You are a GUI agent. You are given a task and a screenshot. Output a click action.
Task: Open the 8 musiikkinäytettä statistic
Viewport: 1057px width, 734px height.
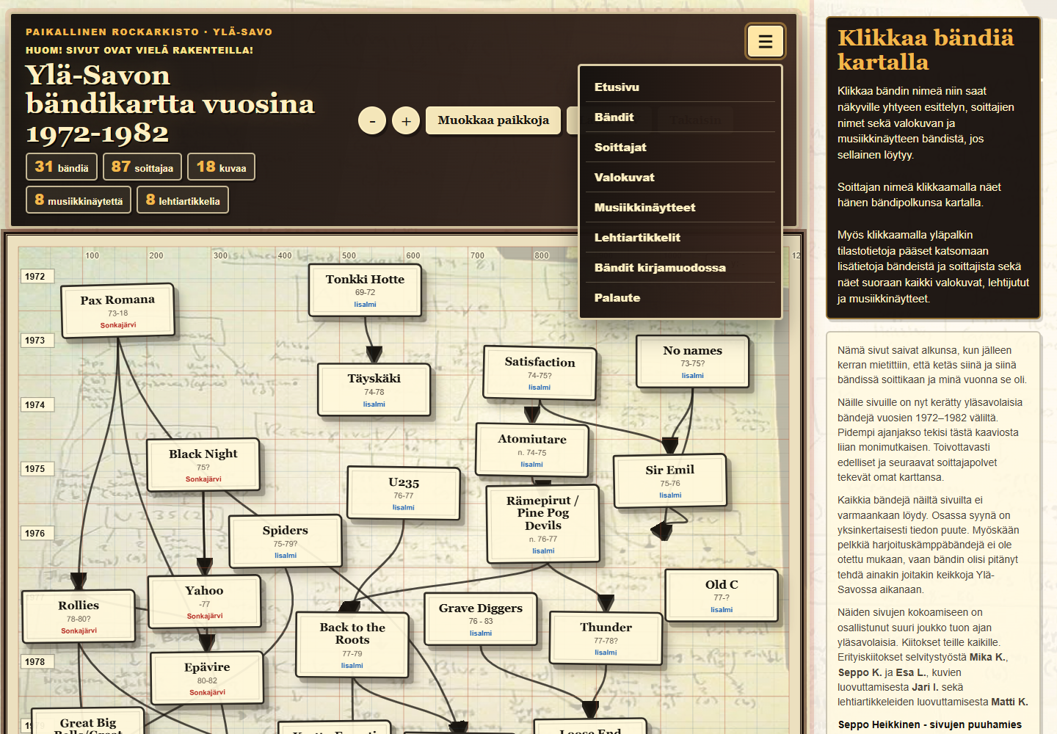[79, 200]
